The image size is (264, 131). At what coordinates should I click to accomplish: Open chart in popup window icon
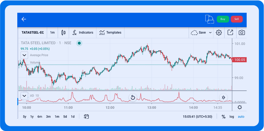click(x=230, y=32)
